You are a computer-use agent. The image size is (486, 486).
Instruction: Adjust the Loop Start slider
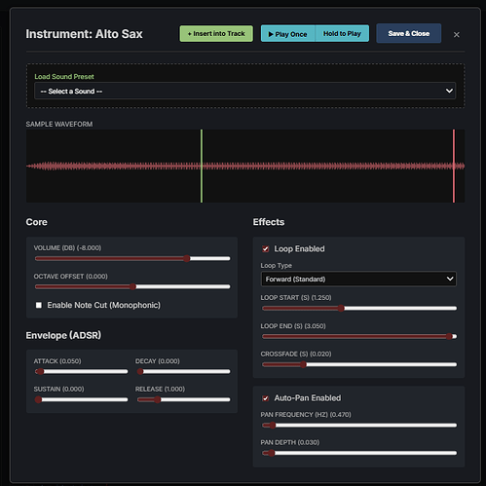359,308
